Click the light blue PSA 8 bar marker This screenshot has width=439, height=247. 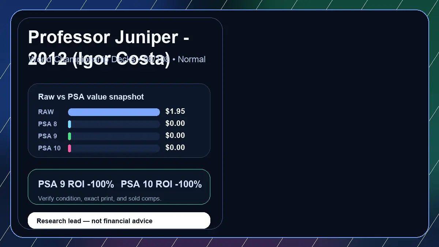(70, 124)
